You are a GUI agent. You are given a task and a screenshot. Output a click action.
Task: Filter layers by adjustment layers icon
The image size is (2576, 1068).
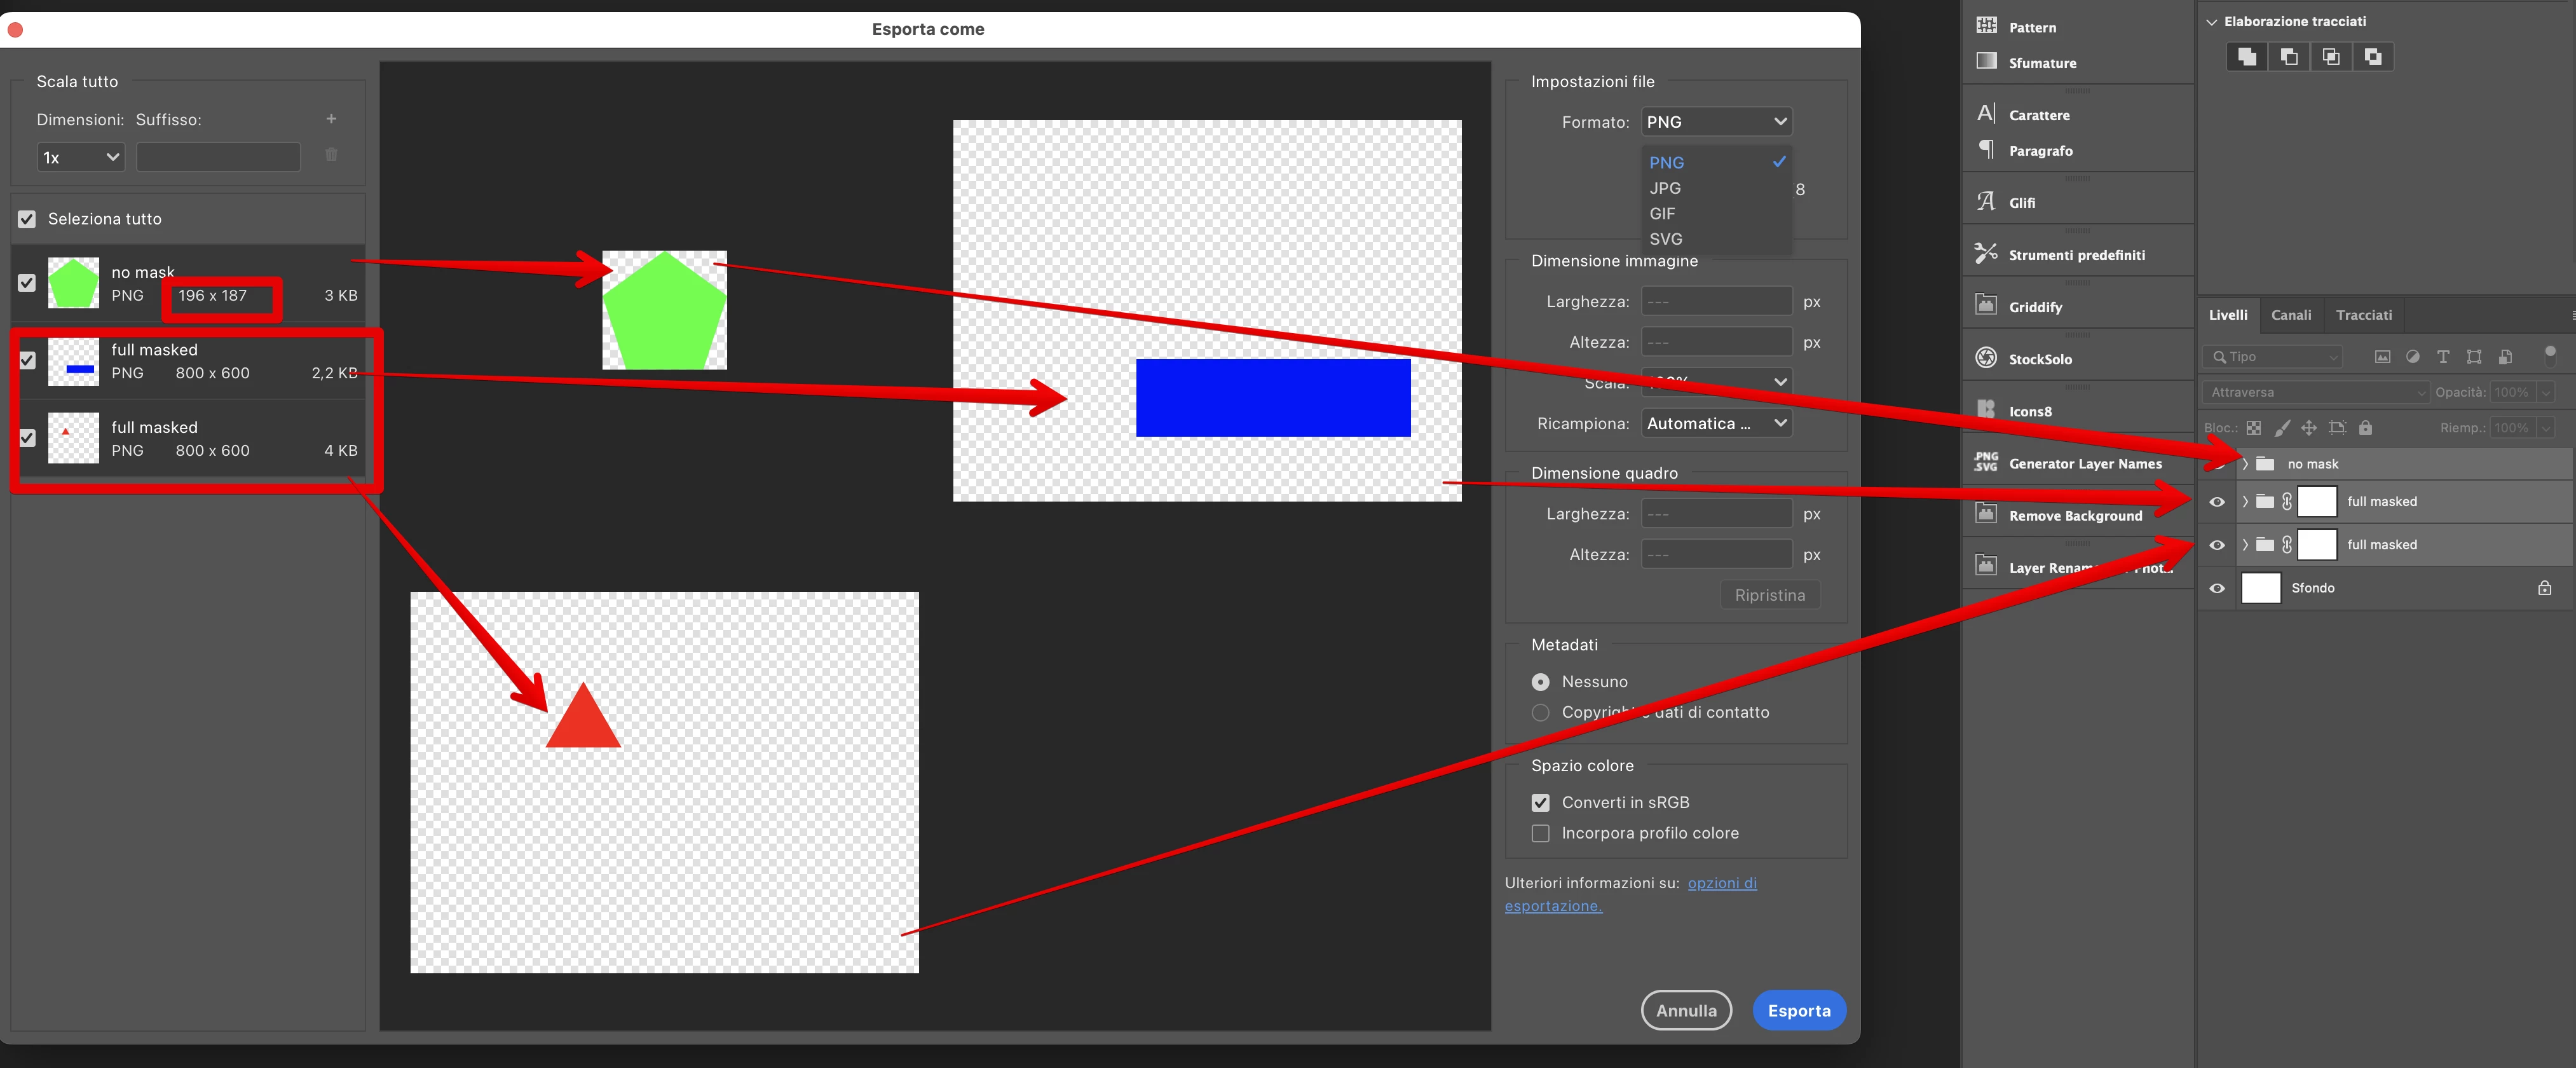[x=2413, y=357]
